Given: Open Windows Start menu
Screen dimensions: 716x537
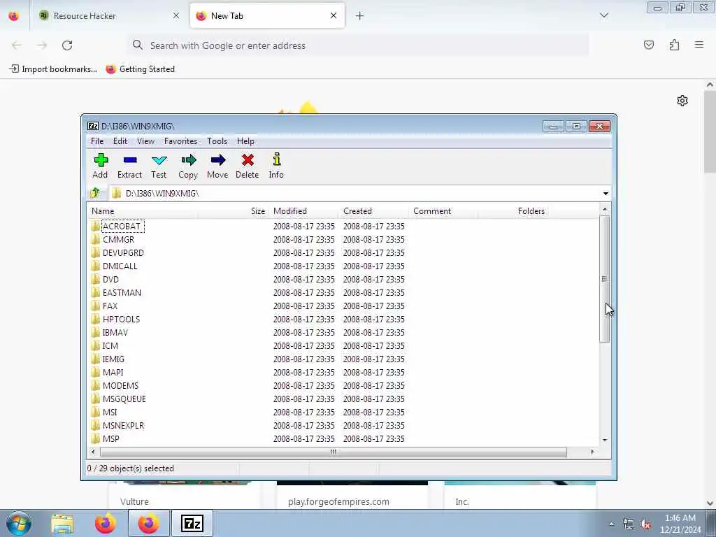Looking at the screenshot, I should (19, 523).
